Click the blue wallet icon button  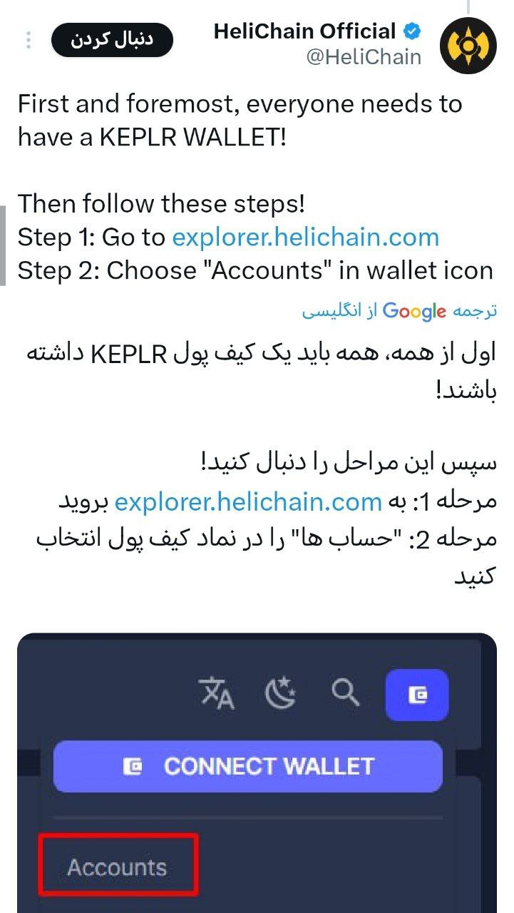coord(416,695)
